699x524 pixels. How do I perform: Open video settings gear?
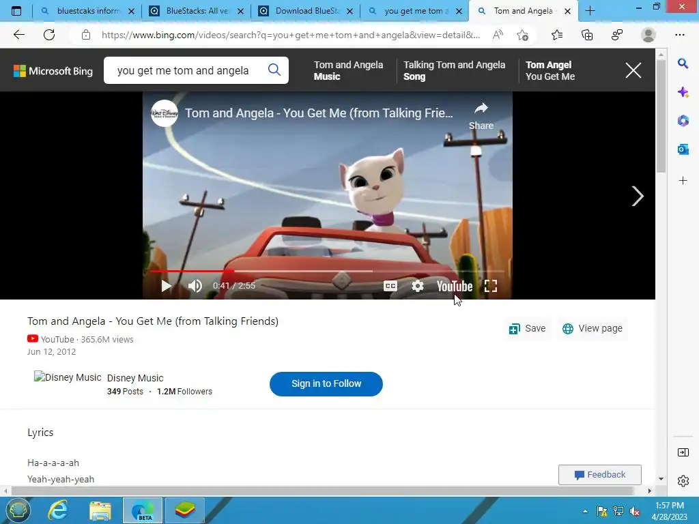tap(417, 286)
